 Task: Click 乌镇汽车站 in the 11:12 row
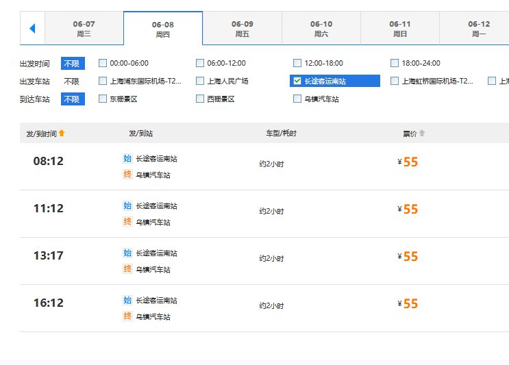(153, 223)
